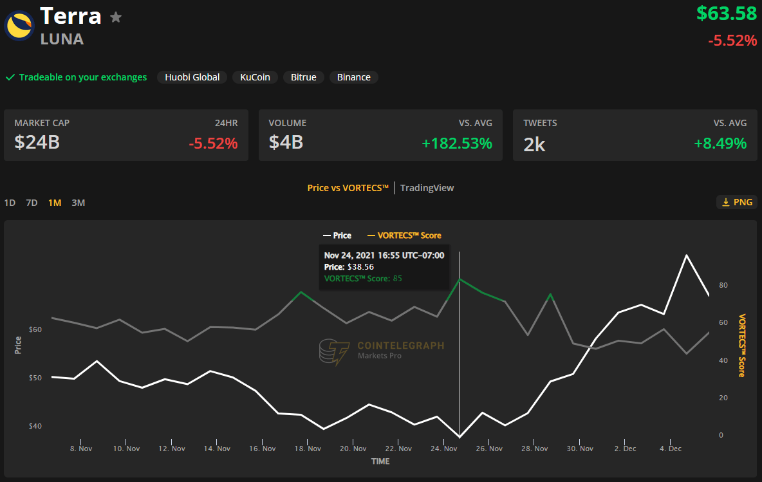This screenshot has width=762, height=482.
Task: Click the green tradeable checkmark icon
Action: [x=10, y=77]
